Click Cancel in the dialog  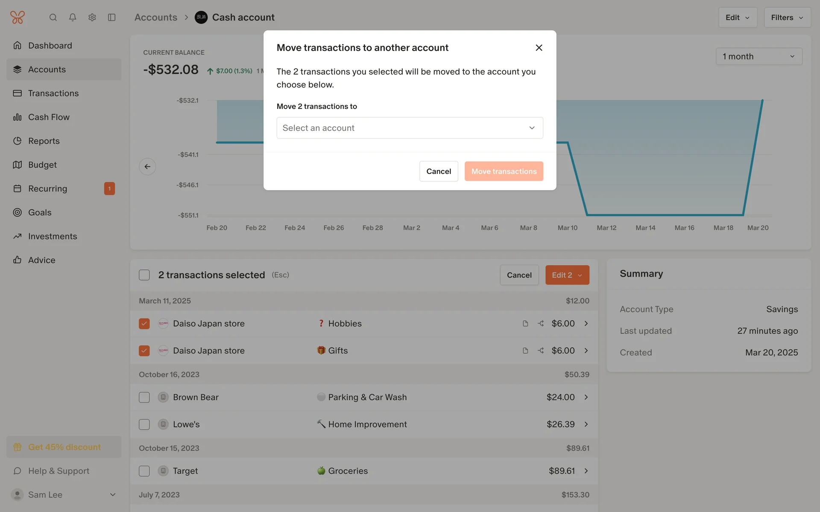point(438,171)
